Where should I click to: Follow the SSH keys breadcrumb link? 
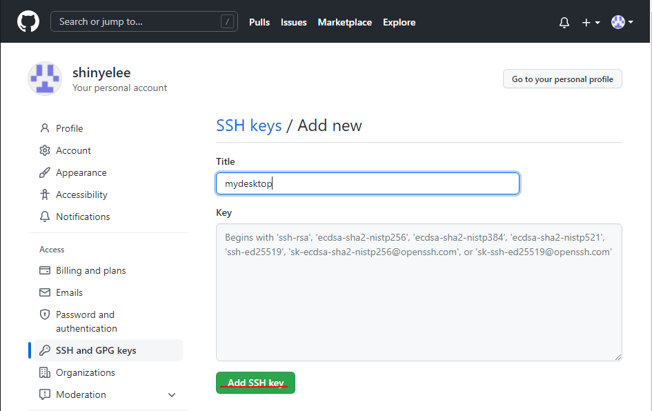(248, 126)
